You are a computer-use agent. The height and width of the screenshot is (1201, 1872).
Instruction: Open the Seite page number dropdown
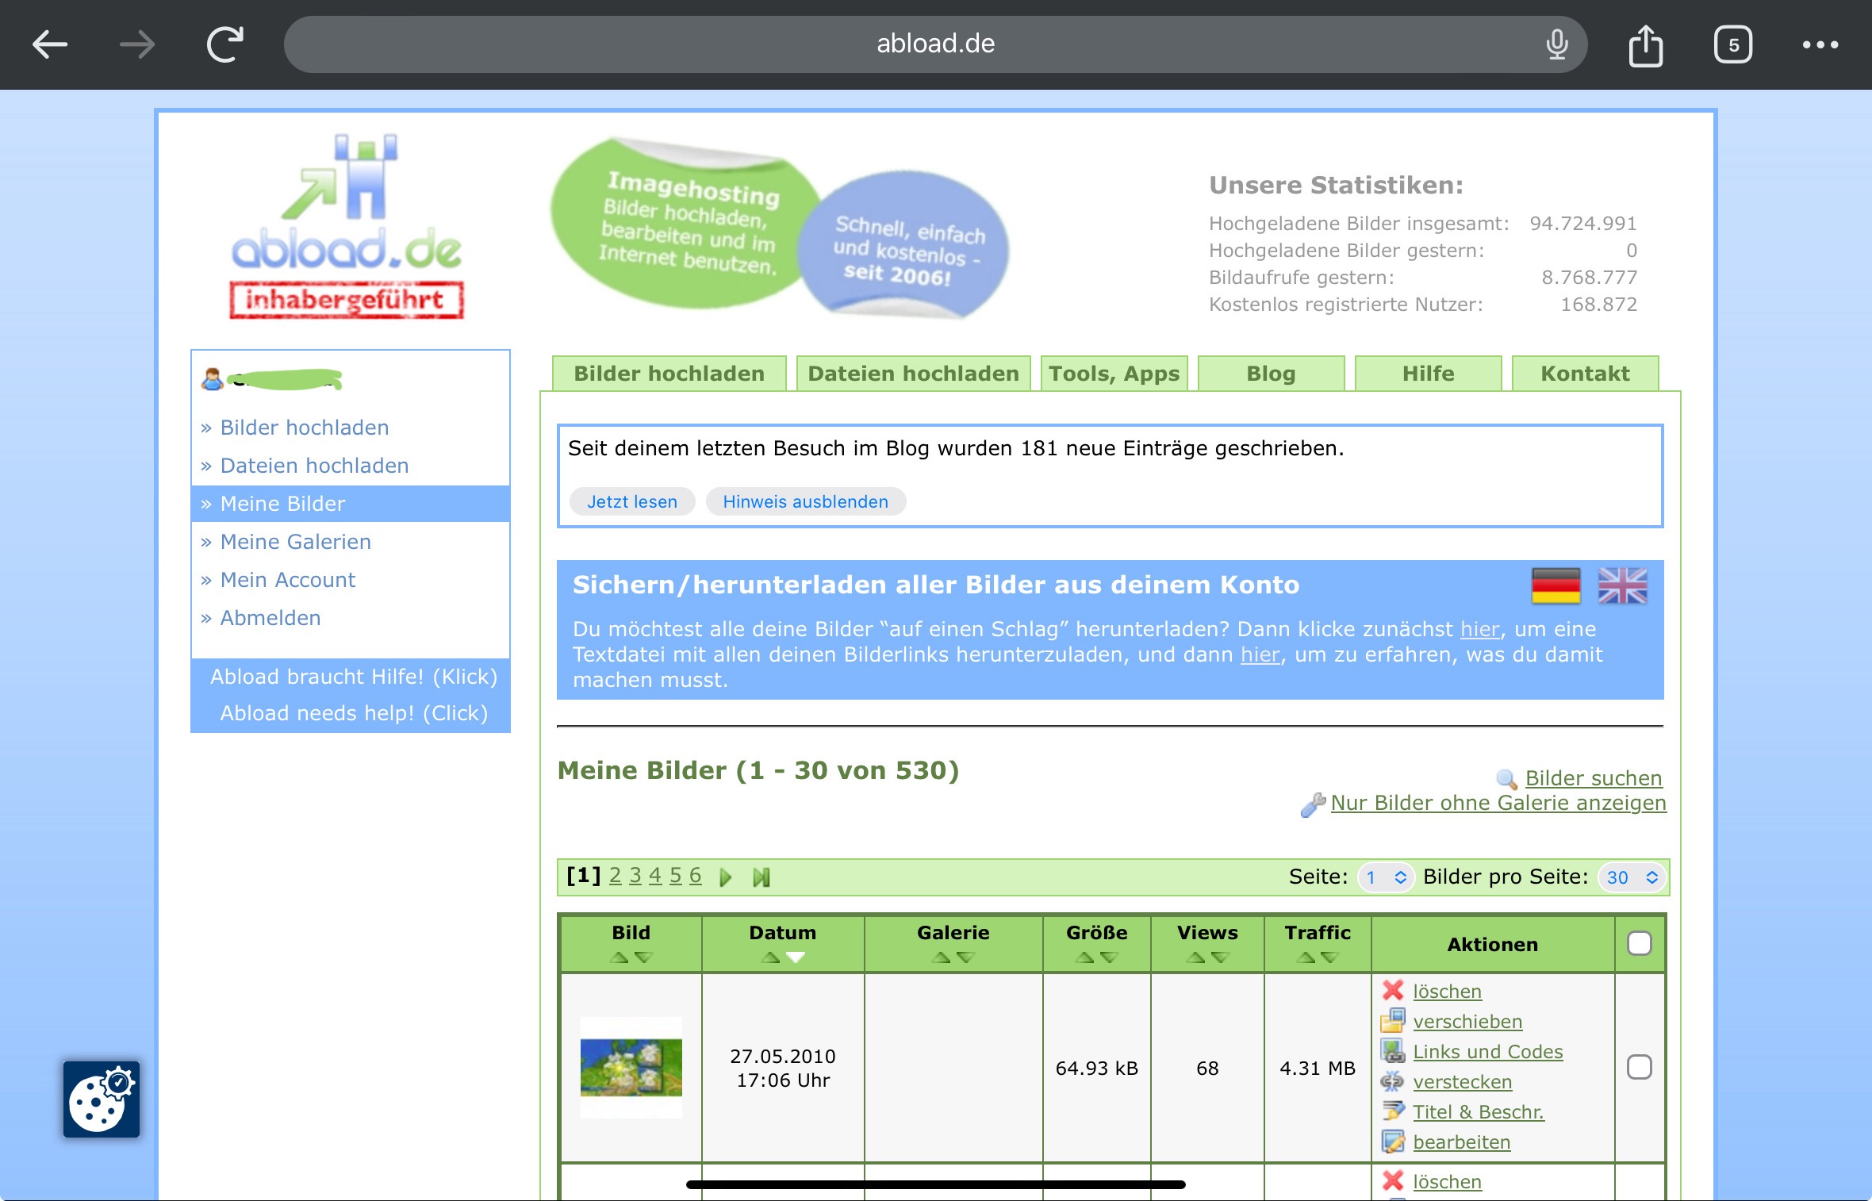[1386, 877]
